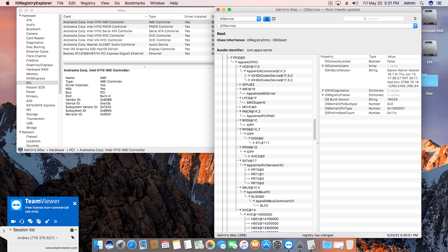Expand XHC2@0 tree node

pyautogui.click(x=249, y=156)
